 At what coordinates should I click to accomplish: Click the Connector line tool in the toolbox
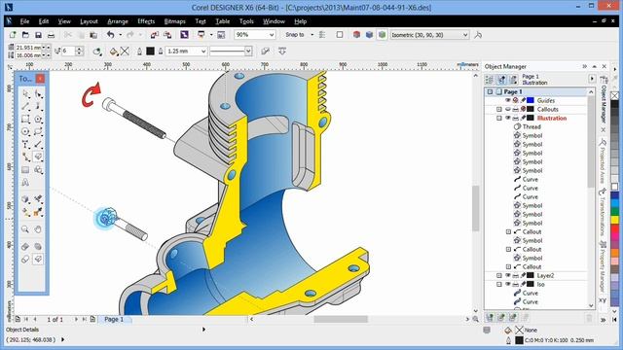pos(26,157)
